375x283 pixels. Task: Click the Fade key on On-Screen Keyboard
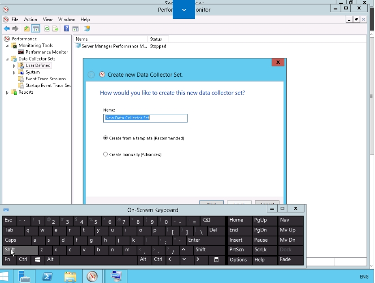coord(291,260)
